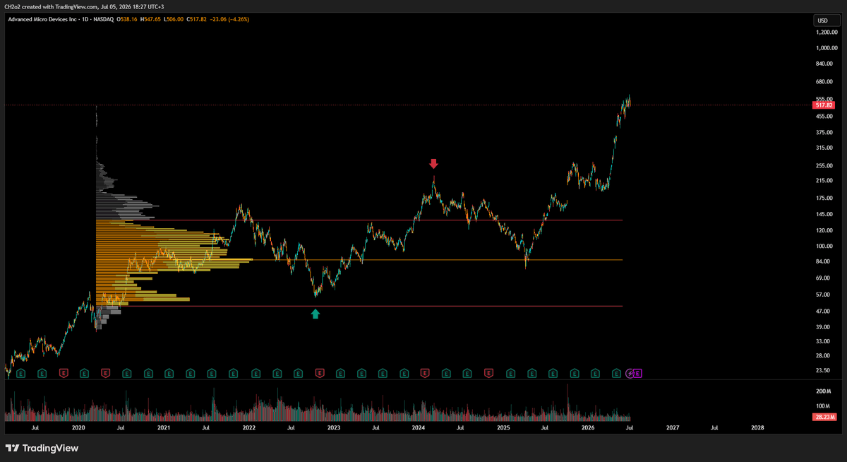Viewport: 847px width, 462px height.
Task: Click the 255.00 price axis label
Action: (x=824, y=165)
